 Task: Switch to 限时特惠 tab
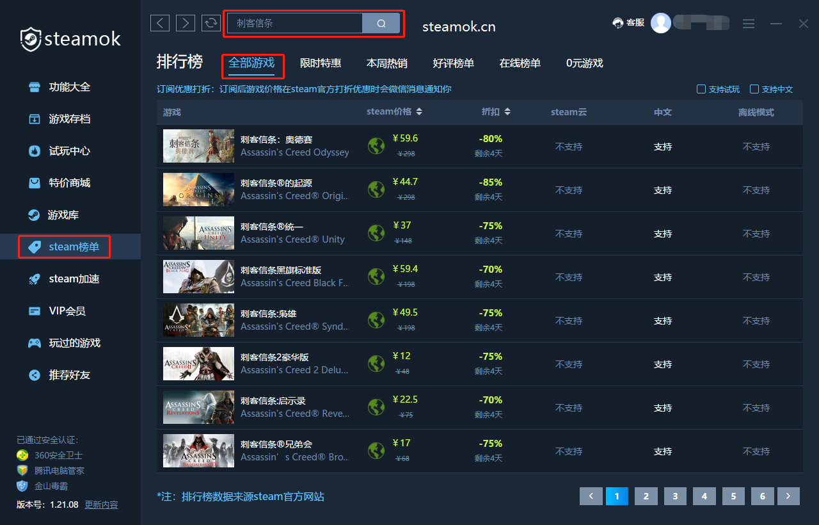(x=321, y=63)
